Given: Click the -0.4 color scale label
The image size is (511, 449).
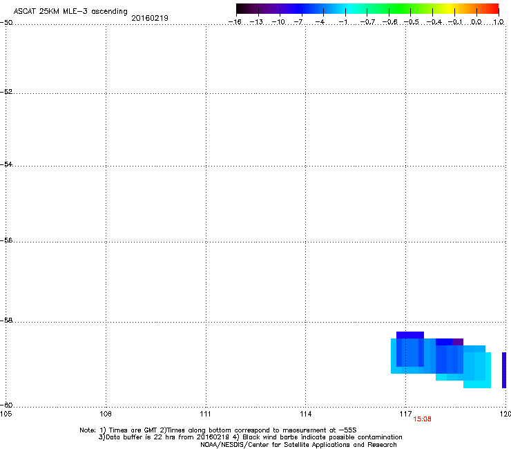Looking at the screenshot, I should [x=434, y=22].
